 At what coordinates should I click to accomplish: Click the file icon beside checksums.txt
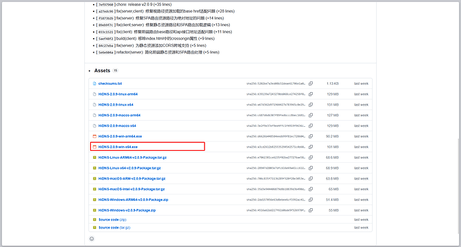click(94, 83)
